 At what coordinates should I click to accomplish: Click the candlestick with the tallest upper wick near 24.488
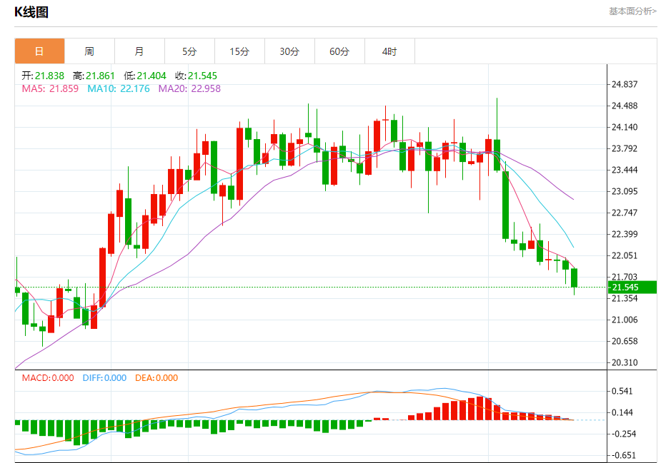point(497,155)
